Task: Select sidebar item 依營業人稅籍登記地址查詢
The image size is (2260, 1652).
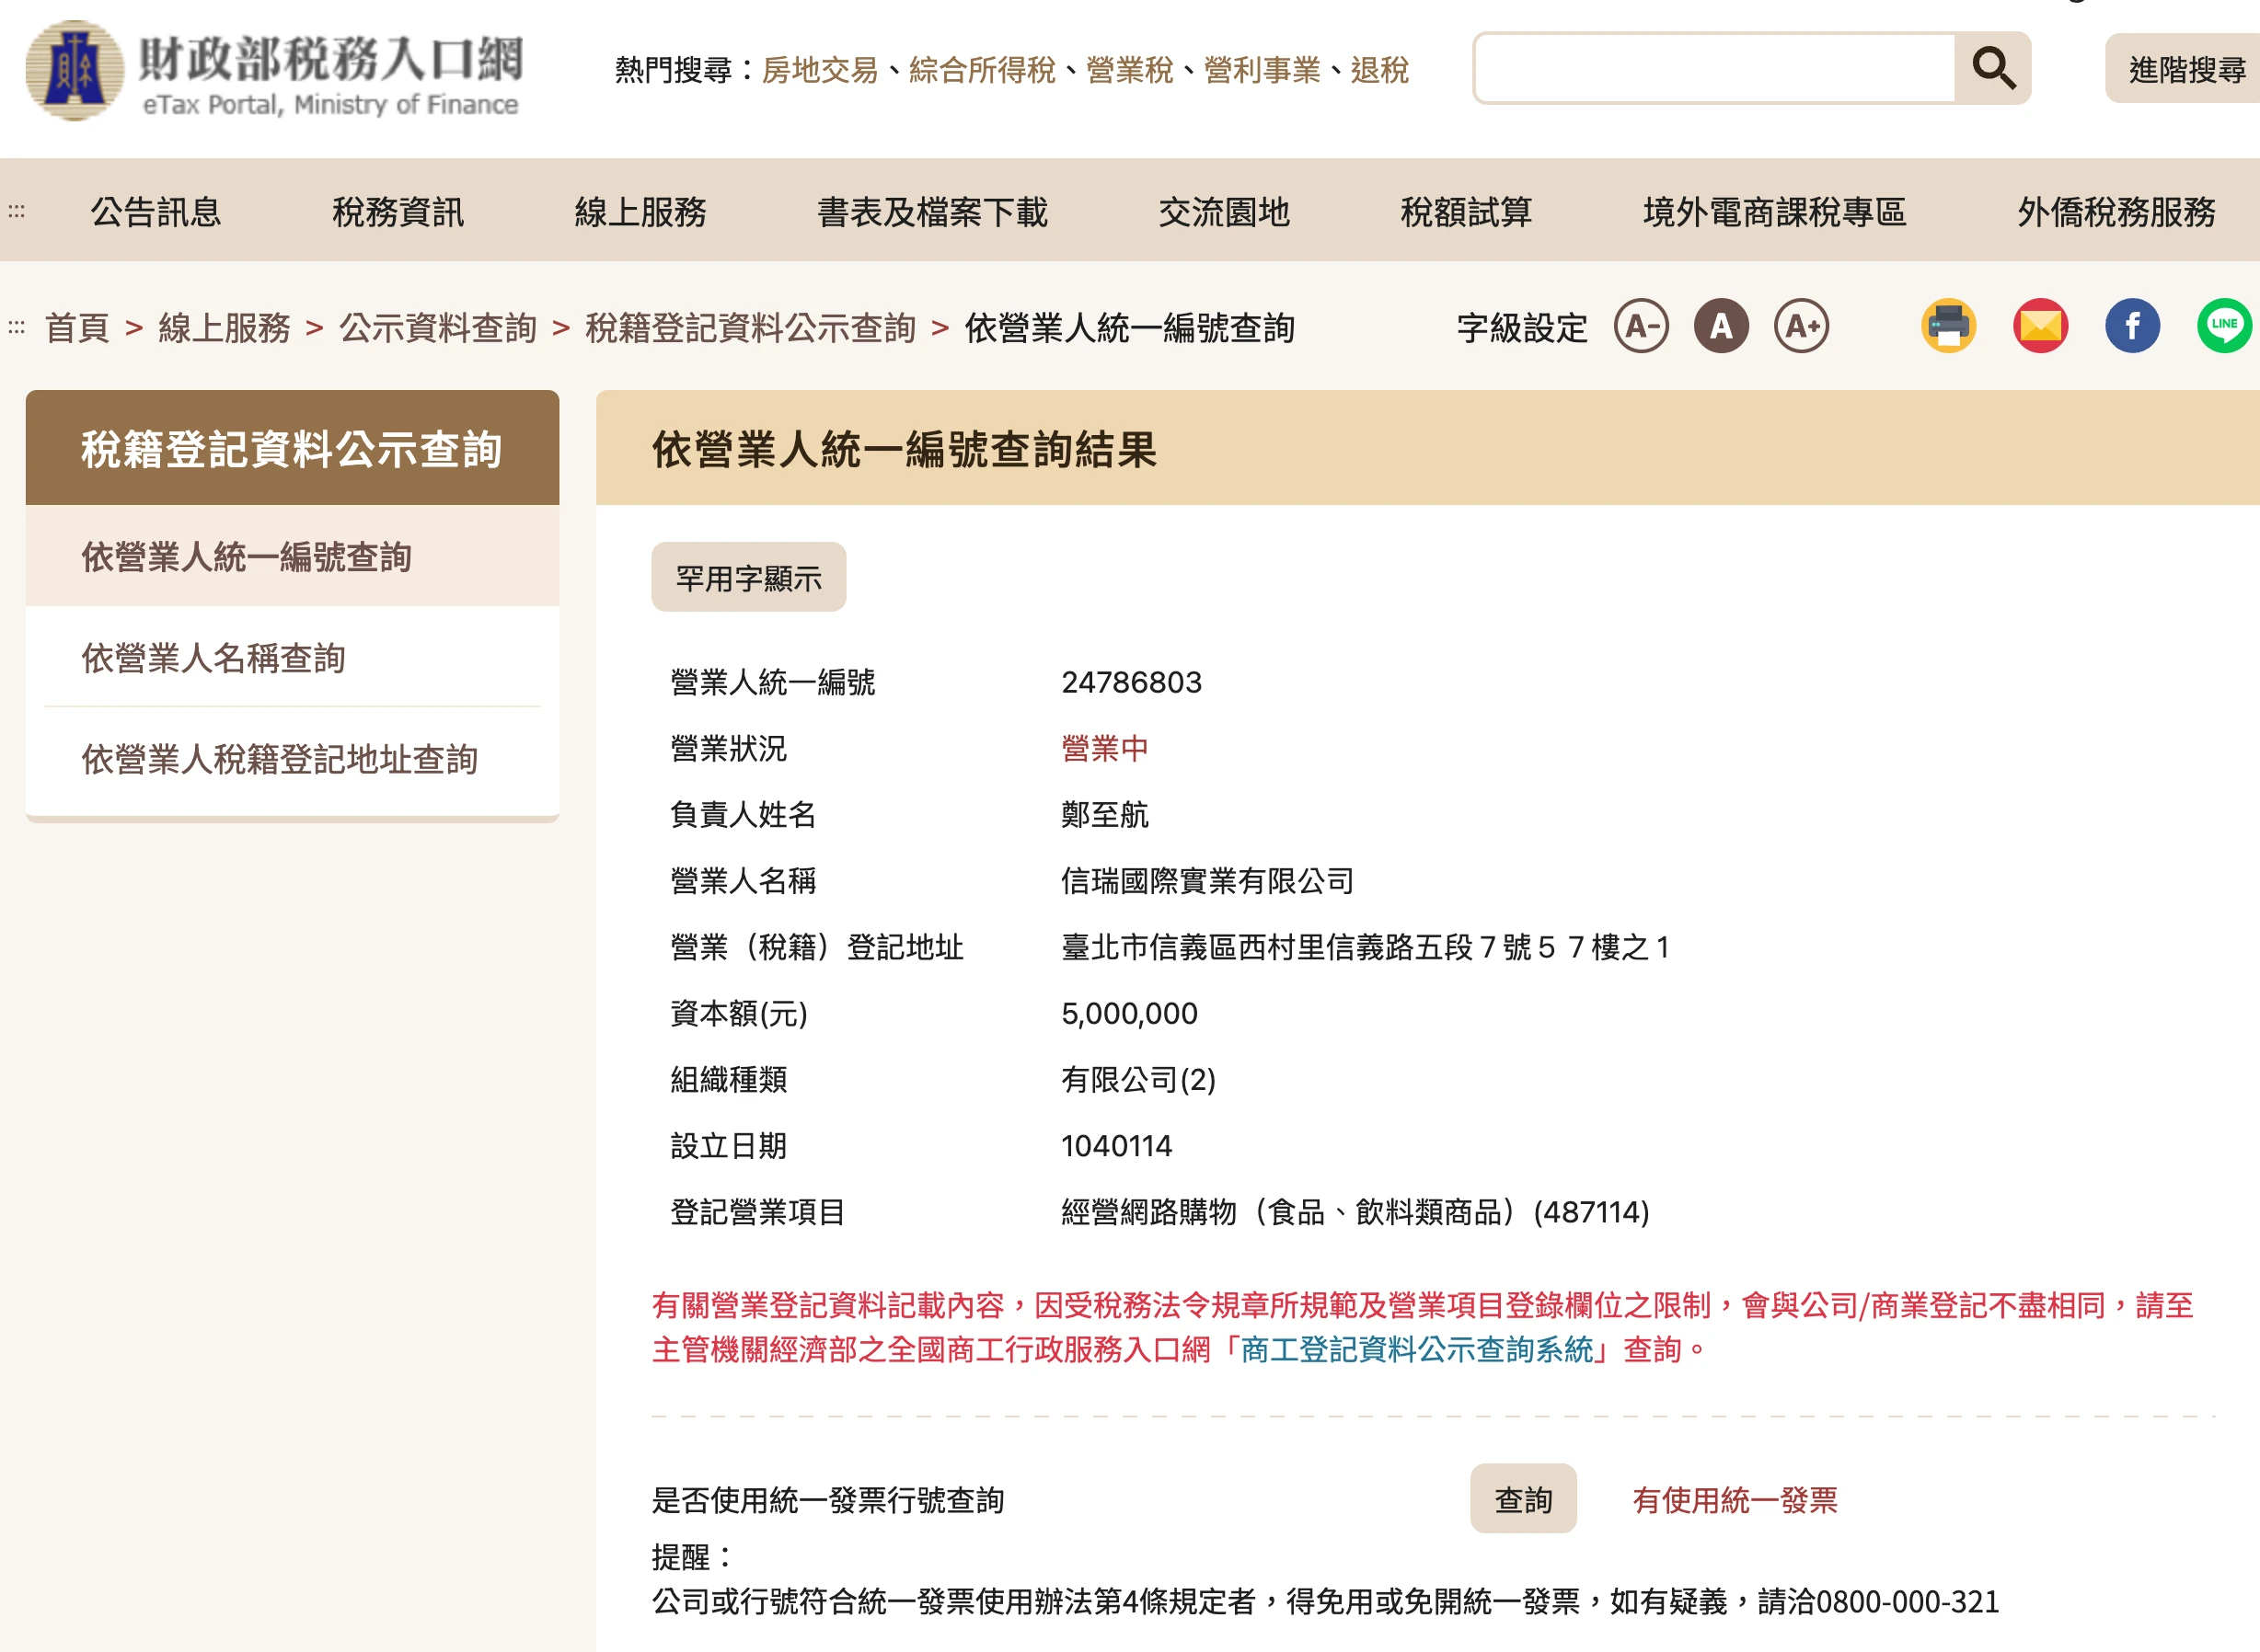Action: (292, 758)
